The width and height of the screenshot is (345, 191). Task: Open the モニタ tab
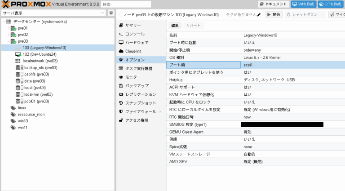(x=141, y=77)
